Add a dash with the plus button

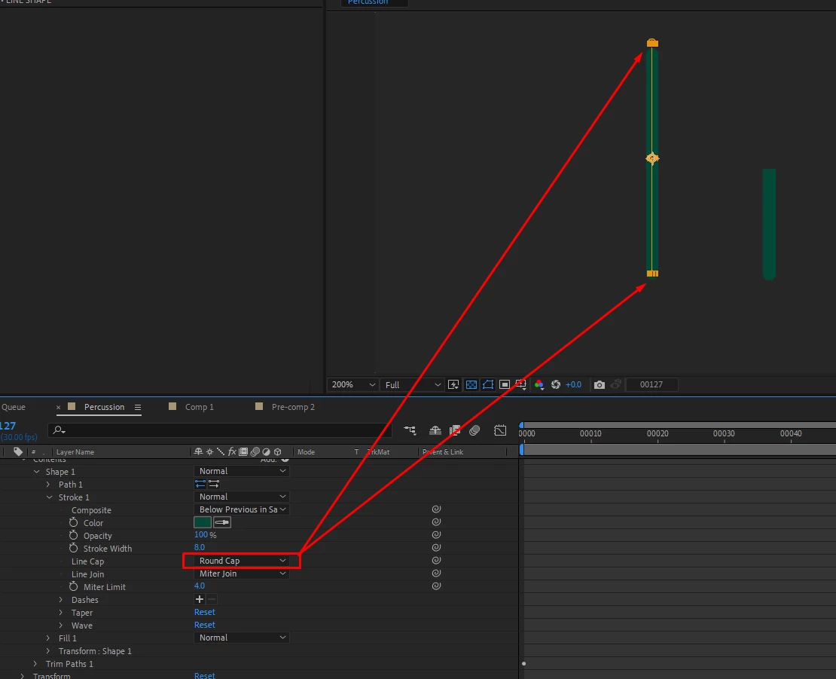click(200, 599)
